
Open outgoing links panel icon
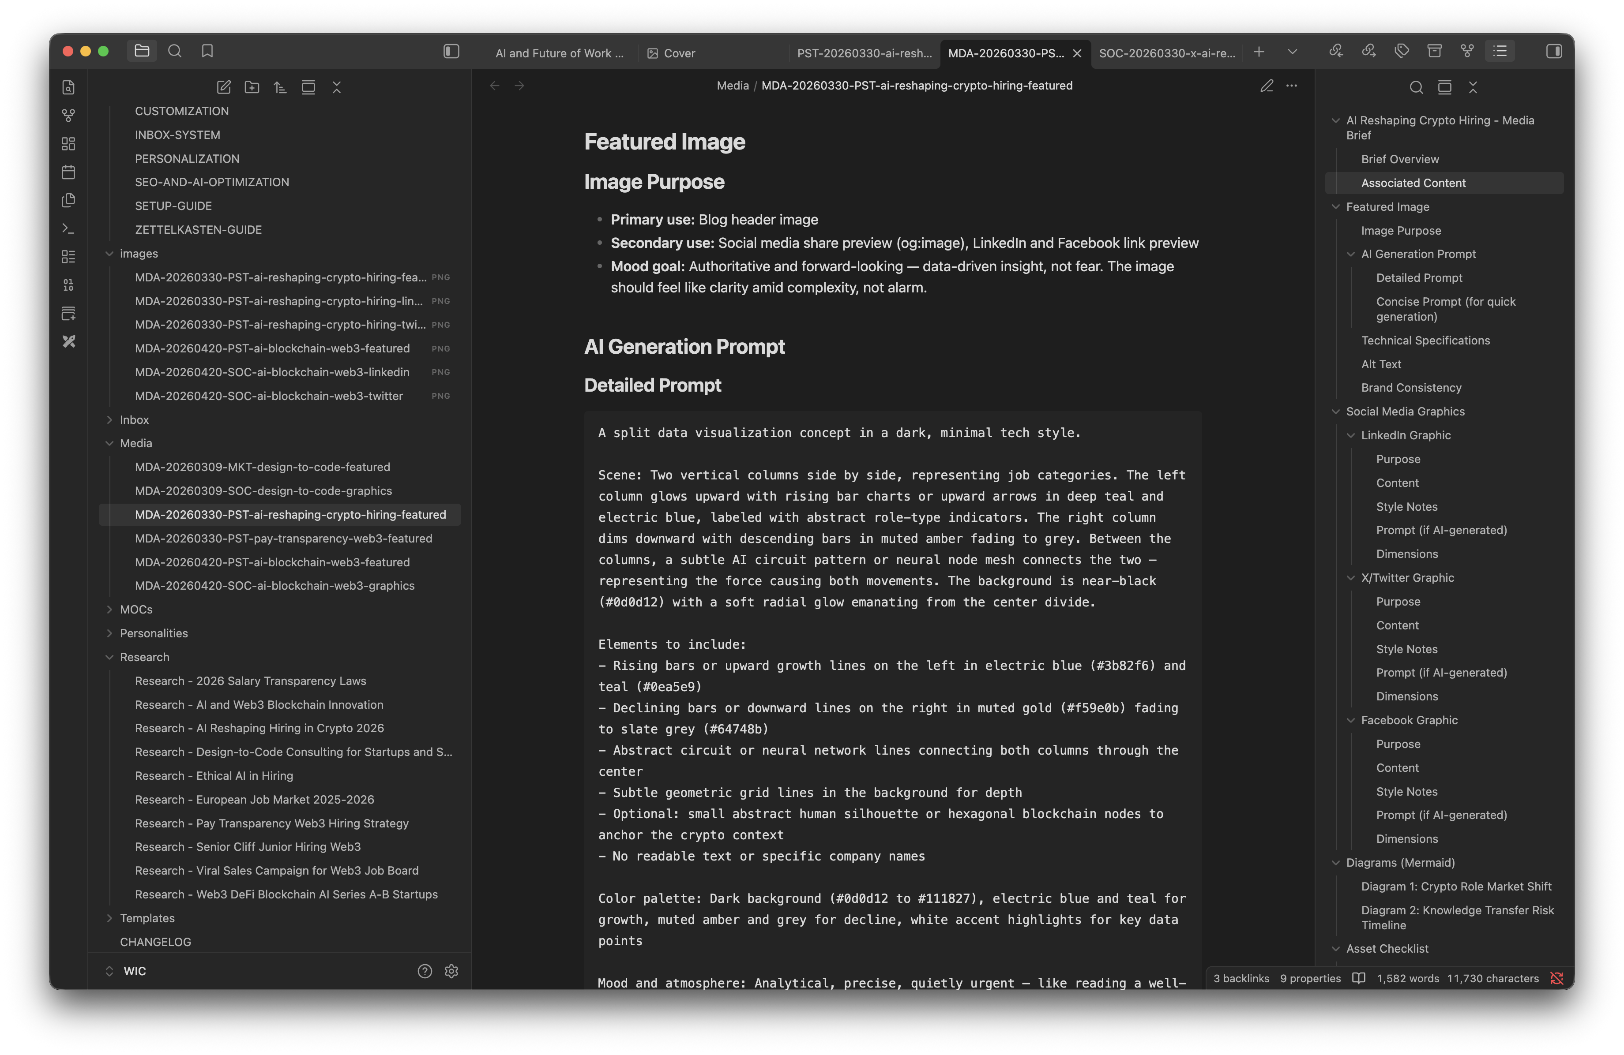[1369, 51]
